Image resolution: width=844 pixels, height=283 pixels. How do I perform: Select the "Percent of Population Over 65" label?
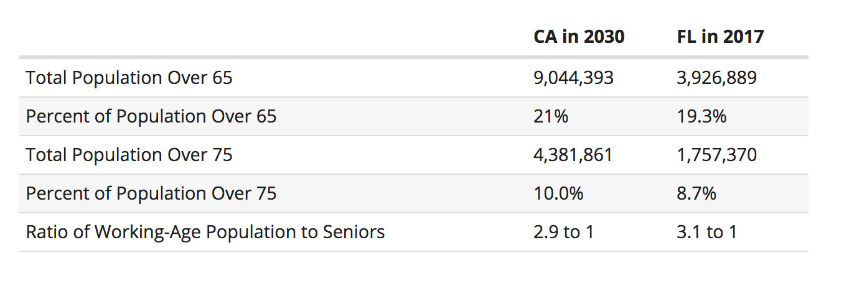(151, 117)
